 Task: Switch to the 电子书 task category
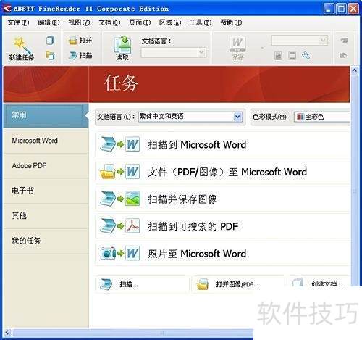46,191
